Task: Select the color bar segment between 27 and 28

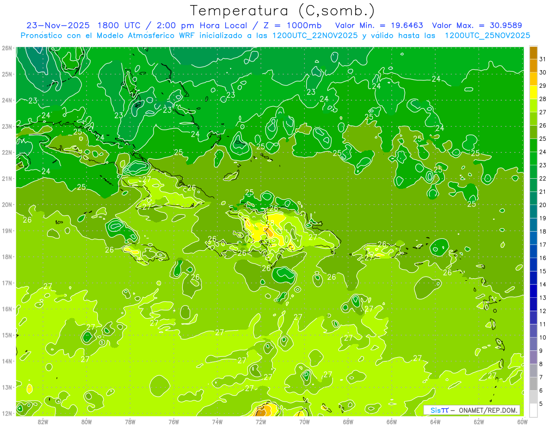Action: pos(533,106)
